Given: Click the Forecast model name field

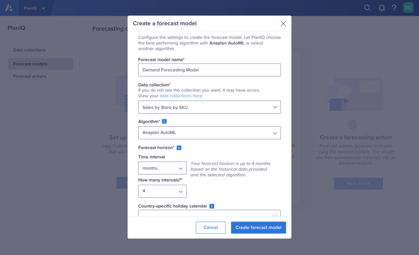Looking at the screenshot, I should [209, 70].
